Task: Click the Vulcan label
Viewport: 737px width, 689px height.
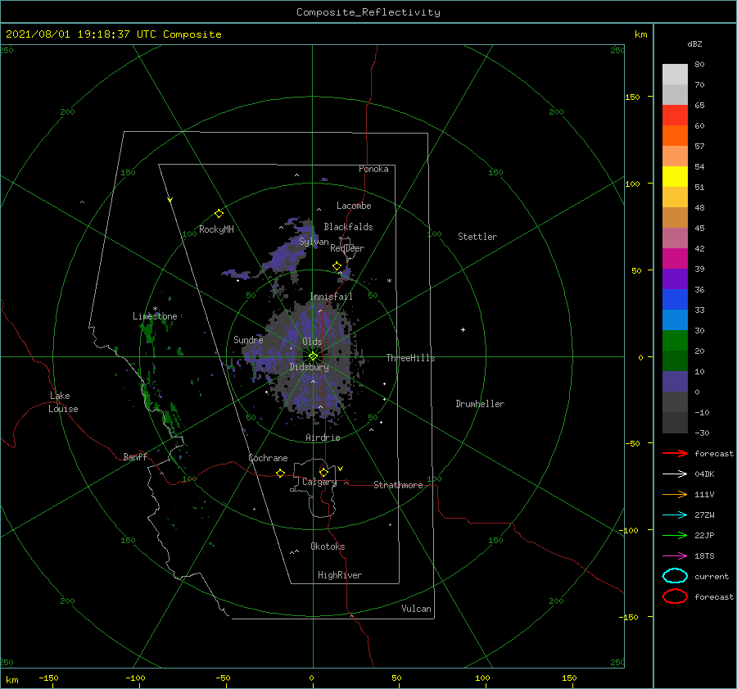Action: pyautogui.click(x=416, y=609)
